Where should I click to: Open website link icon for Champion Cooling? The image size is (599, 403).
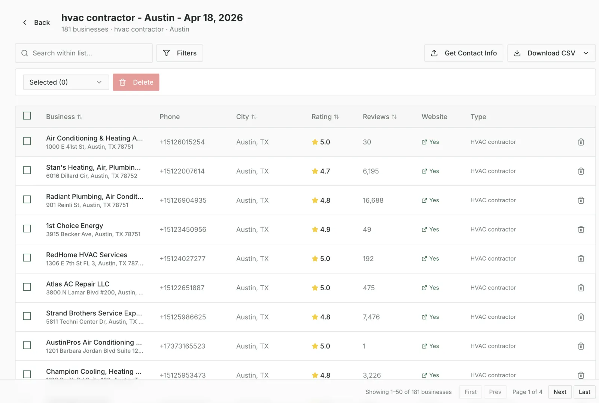coord(424,375)
